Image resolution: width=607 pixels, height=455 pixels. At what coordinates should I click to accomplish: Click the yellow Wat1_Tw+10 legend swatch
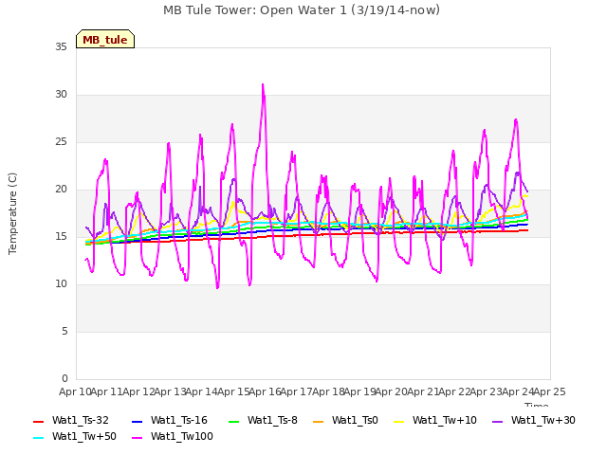398,421
